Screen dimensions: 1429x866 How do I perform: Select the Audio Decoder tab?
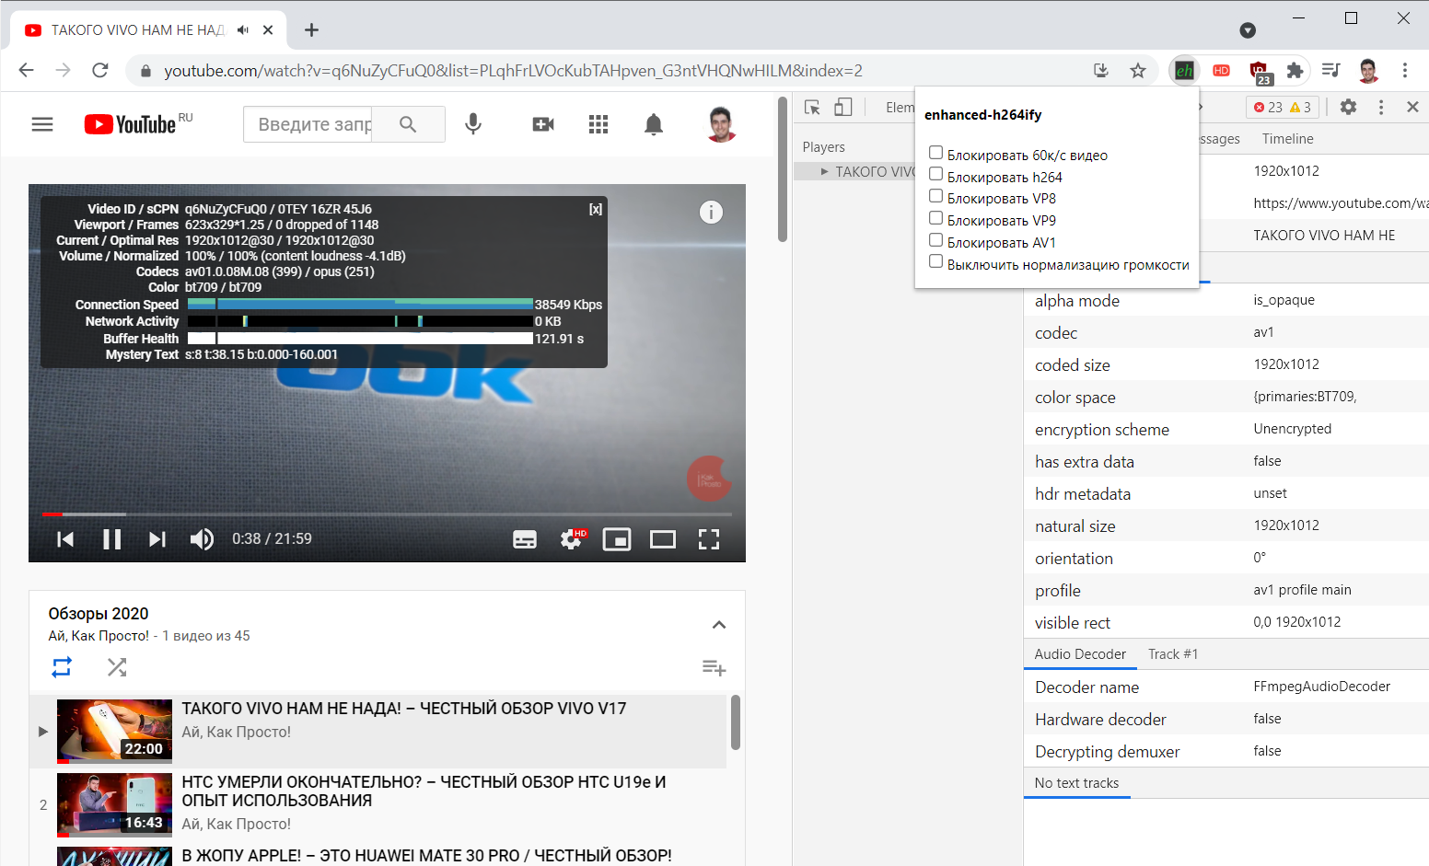pos(1080,654)
